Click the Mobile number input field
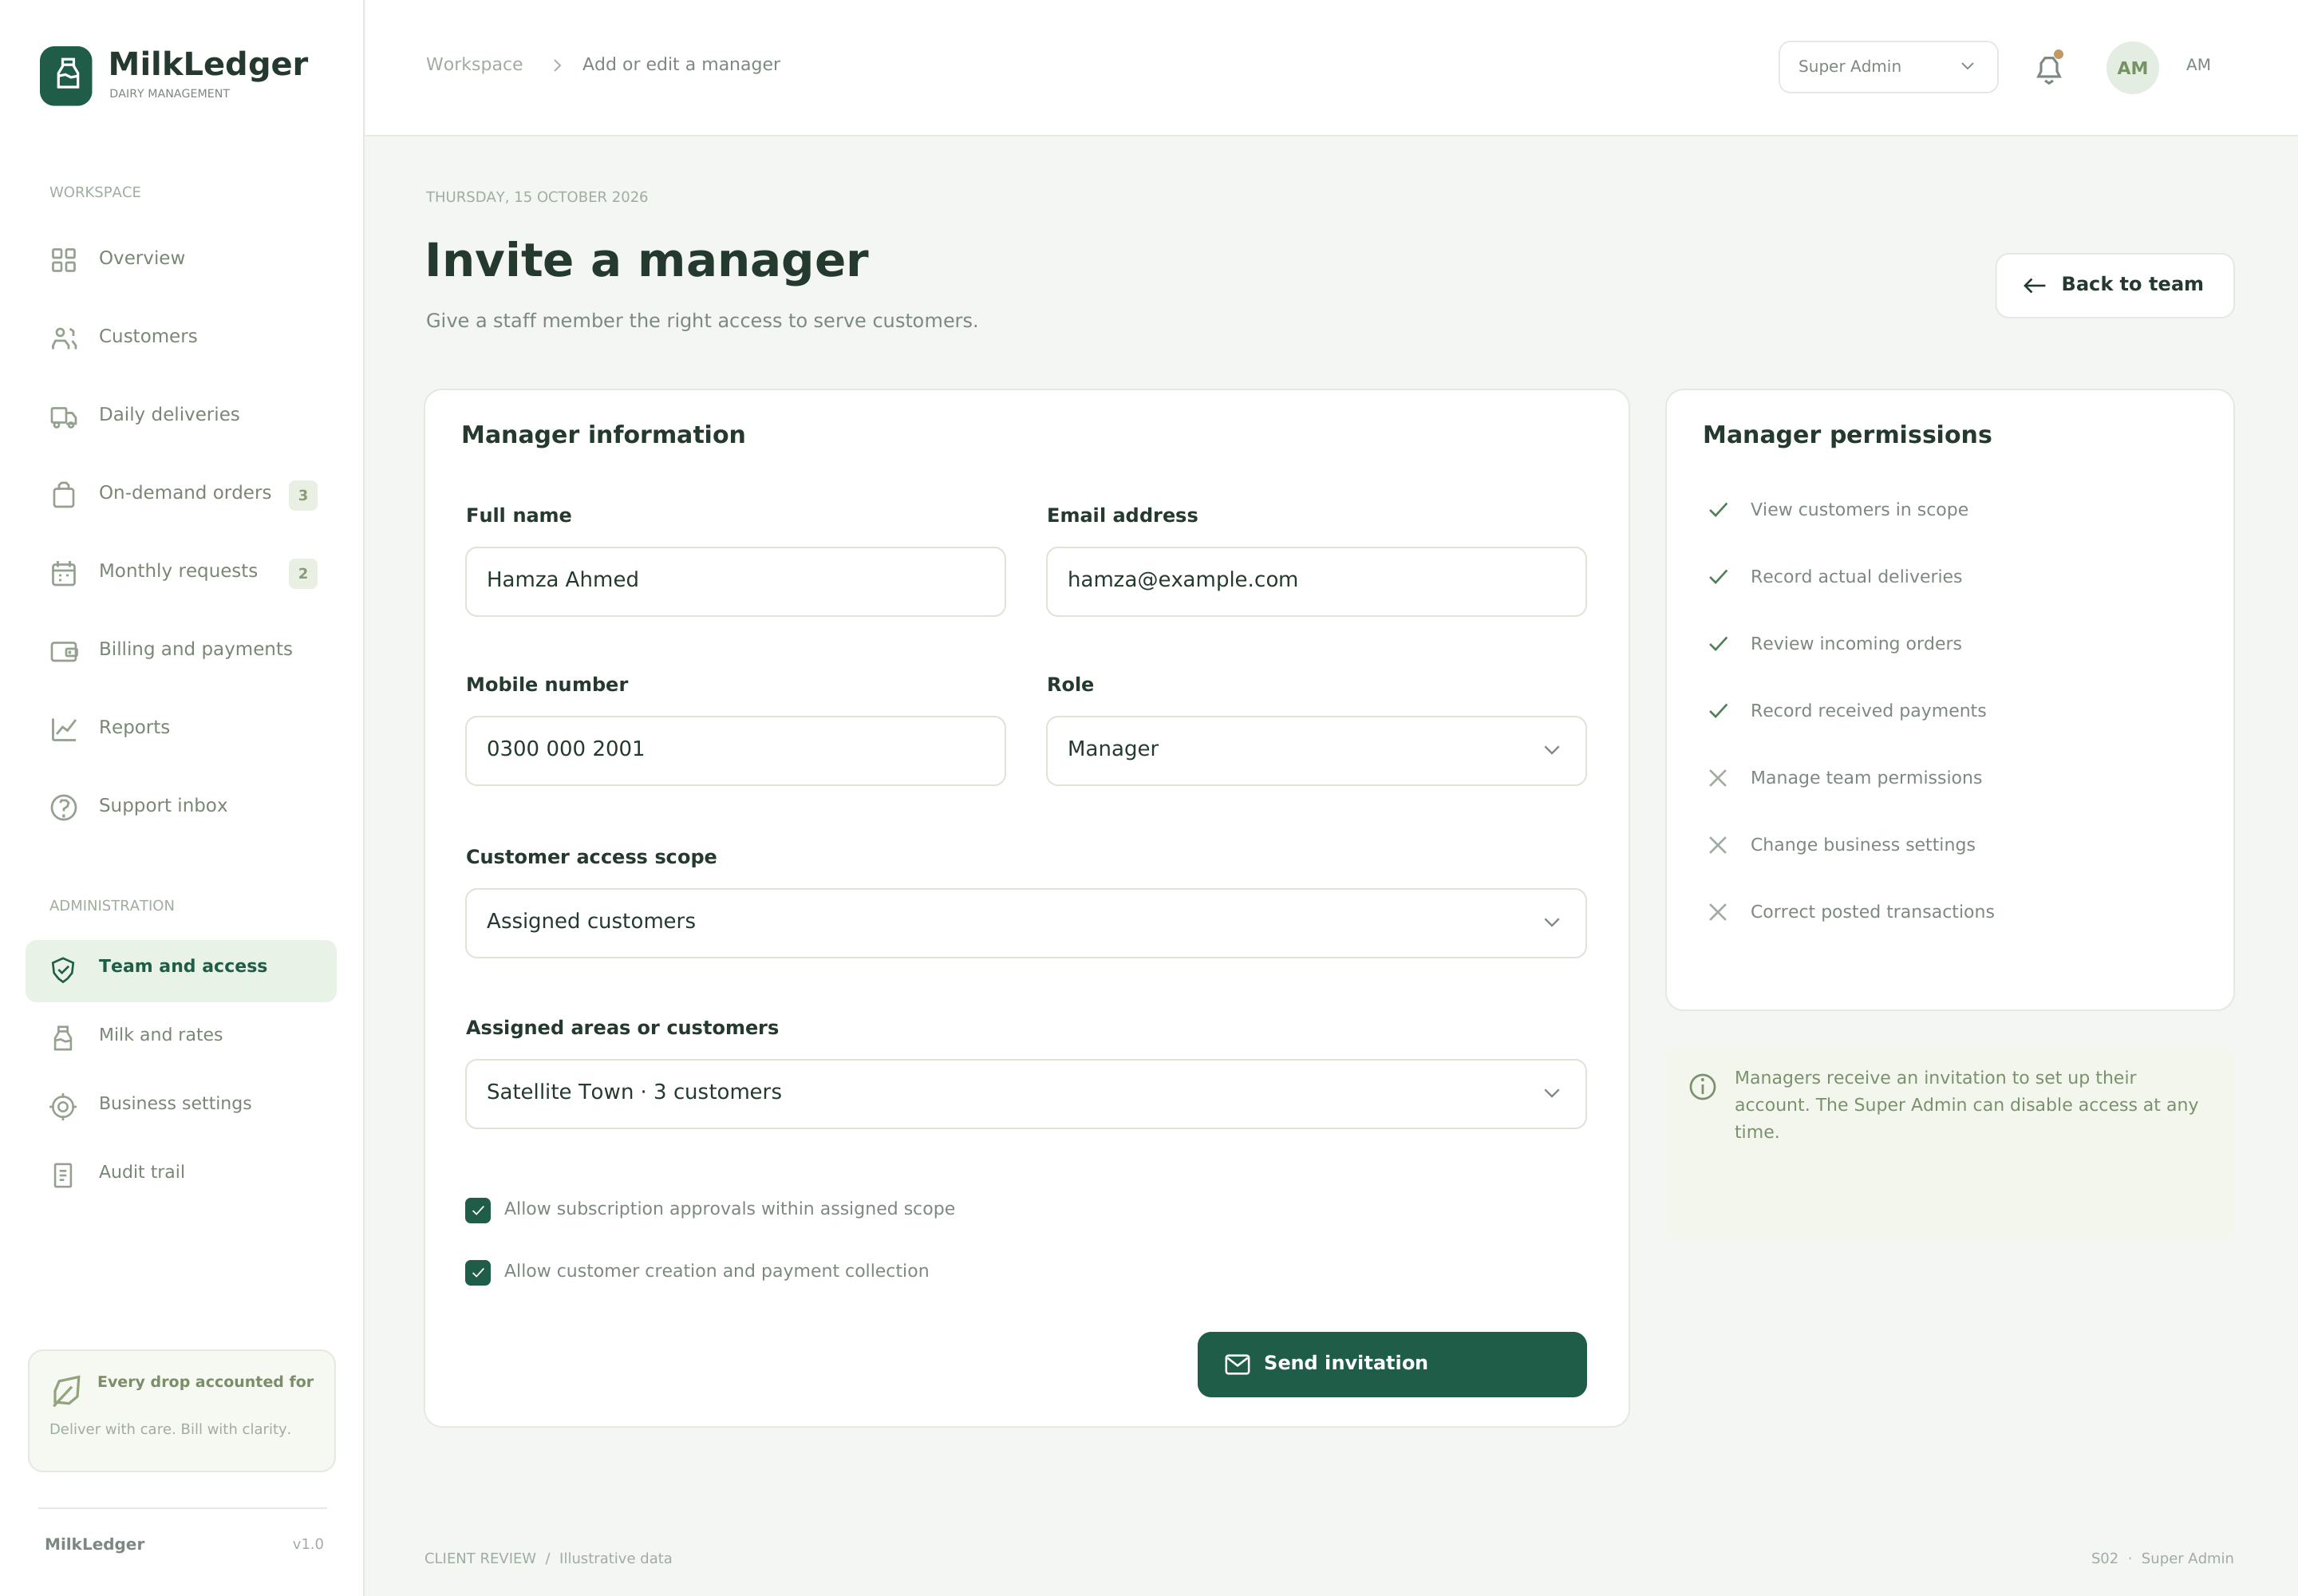The image size is (2298, 1596). (735, 750)
